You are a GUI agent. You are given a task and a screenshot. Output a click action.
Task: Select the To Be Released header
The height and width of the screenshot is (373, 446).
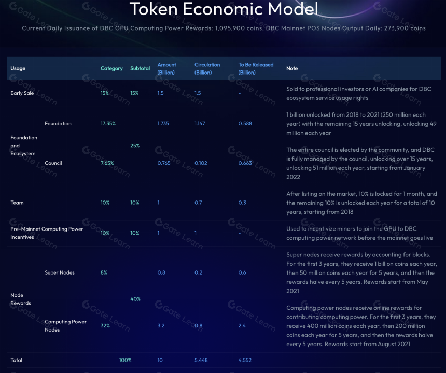(x=256, y=68)
